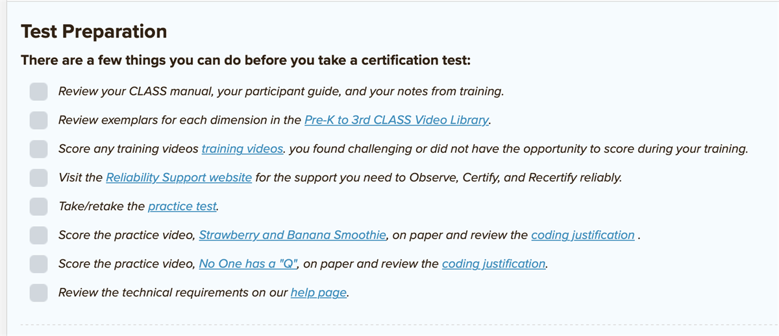The height and width of the screenshot is (336, 779).
Task: Click the dashed divider line below the list
Action: coord(389,323)
